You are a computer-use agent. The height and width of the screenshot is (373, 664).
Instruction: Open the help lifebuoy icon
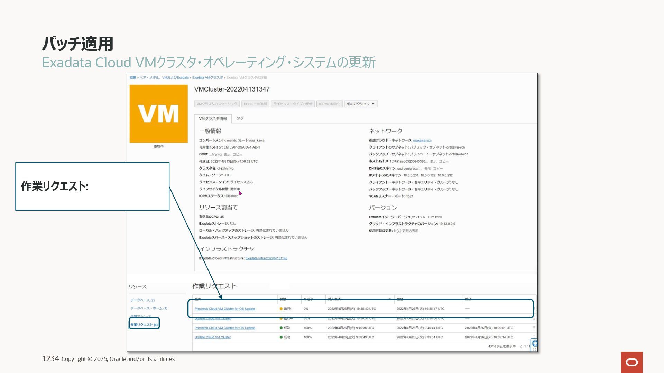[x=535, y=343]
